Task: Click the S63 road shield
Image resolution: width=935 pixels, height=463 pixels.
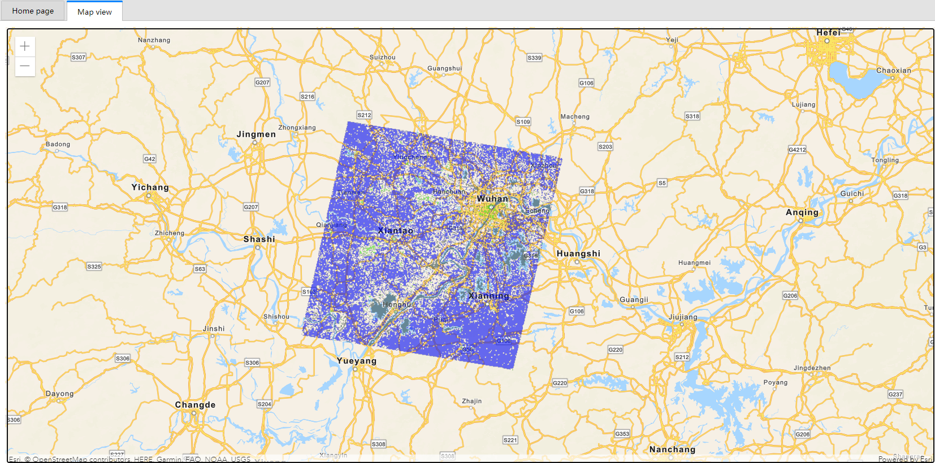Action: coord(200,269)
